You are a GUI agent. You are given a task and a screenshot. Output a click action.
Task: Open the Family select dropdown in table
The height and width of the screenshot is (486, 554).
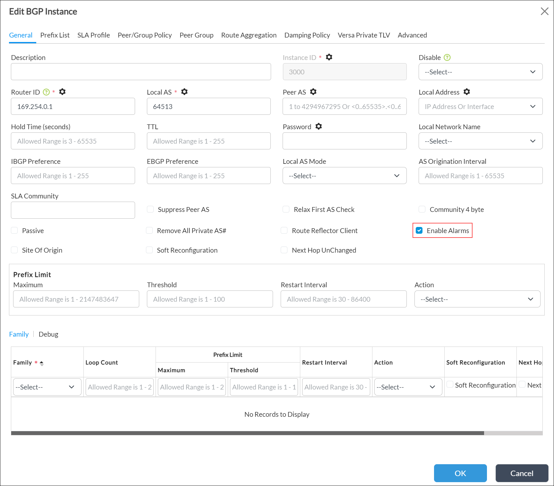[47, 387]
